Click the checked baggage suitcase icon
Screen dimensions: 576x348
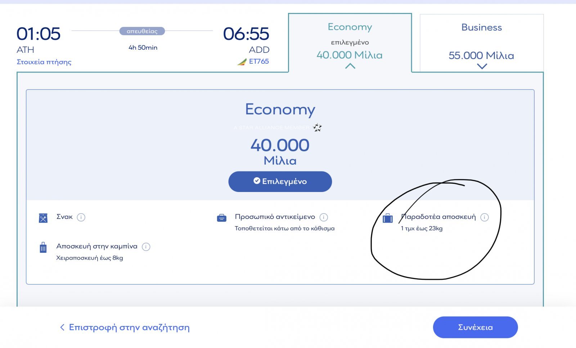click(x=388, y=218)
